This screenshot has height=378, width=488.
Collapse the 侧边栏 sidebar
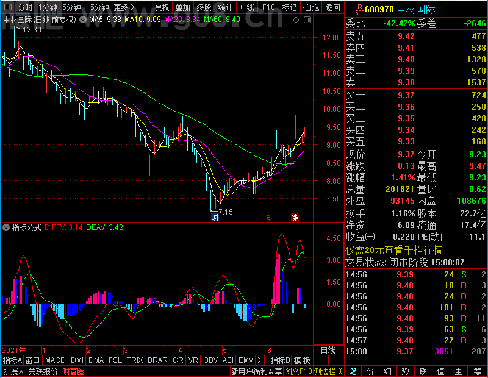tap(328, 371)
